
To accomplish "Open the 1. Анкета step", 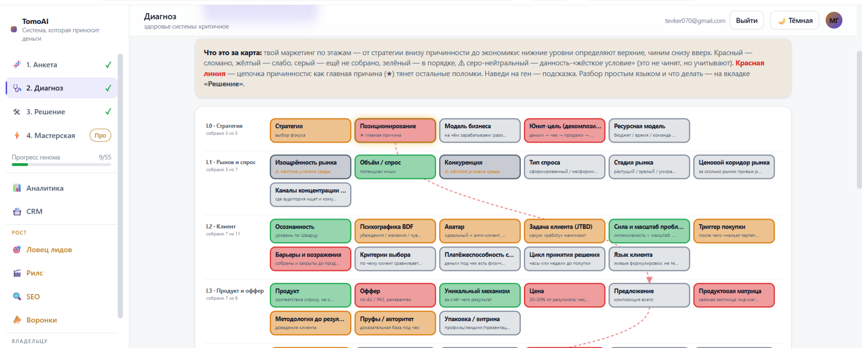I will [x=62, y=65].
